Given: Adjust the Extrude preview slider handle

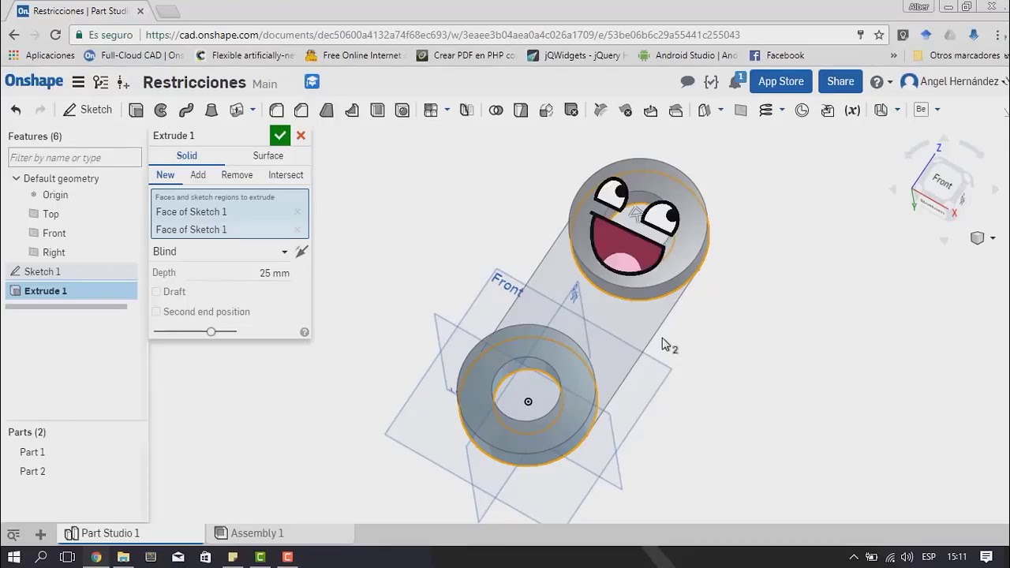Looking at the screenshot, I should (211, 331).
